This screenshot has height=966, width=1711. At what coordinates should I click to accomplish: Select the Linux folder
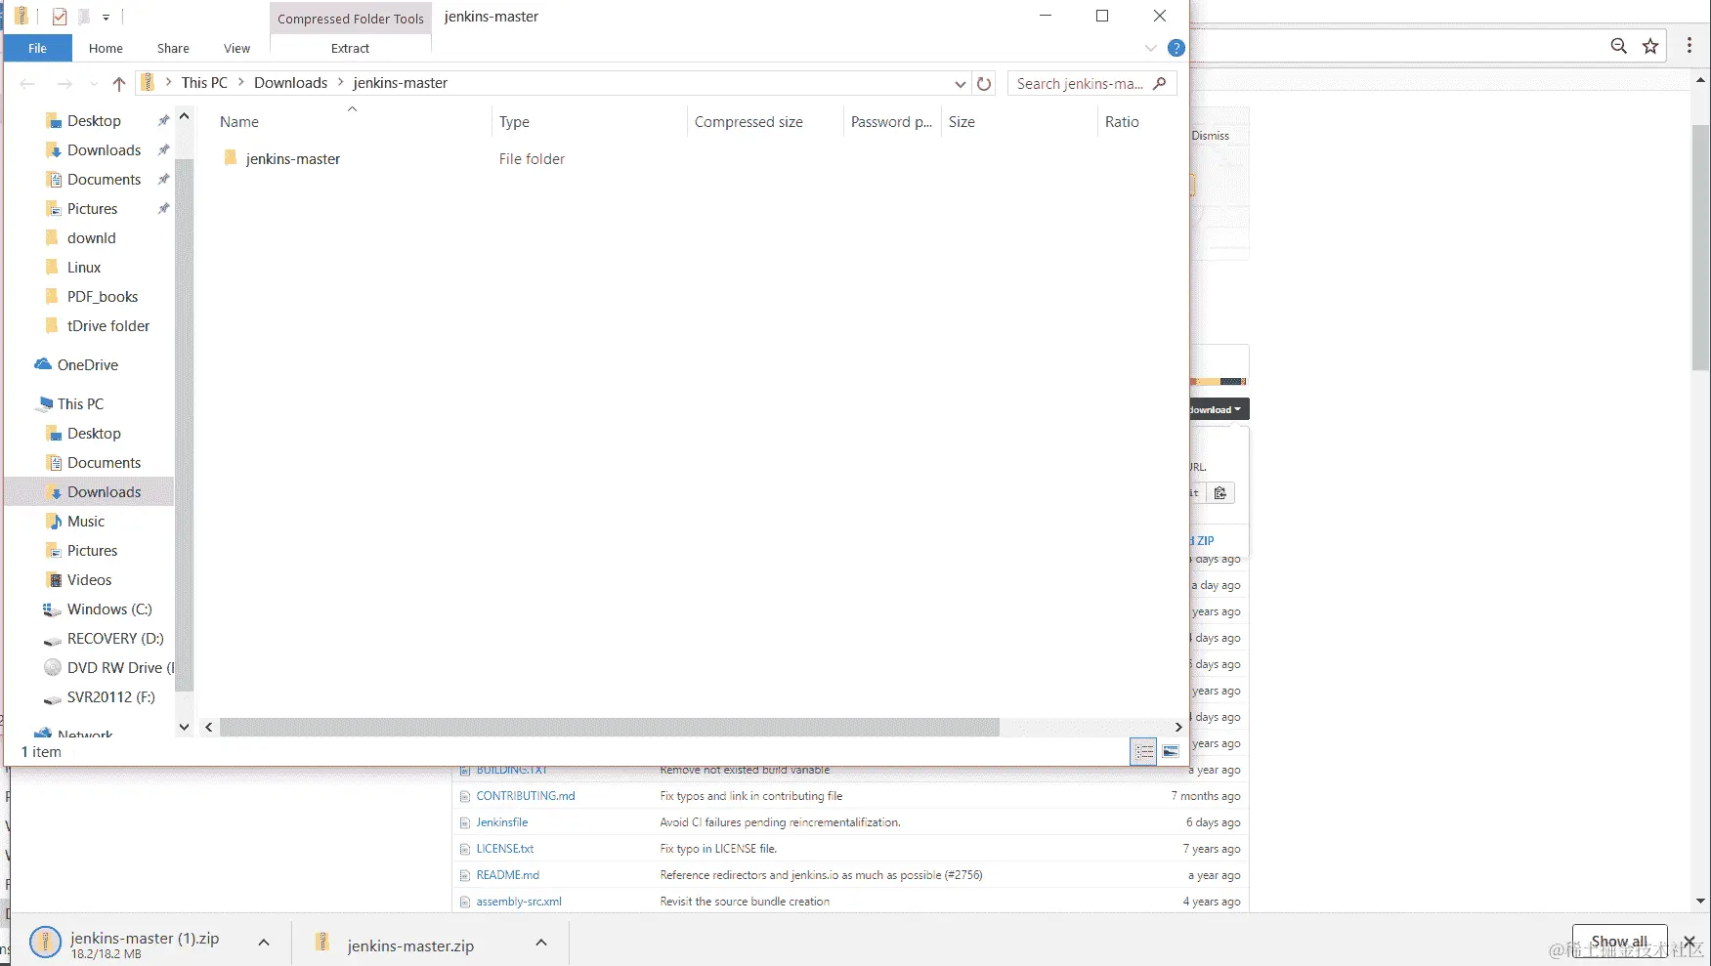[x=84, y=268]
